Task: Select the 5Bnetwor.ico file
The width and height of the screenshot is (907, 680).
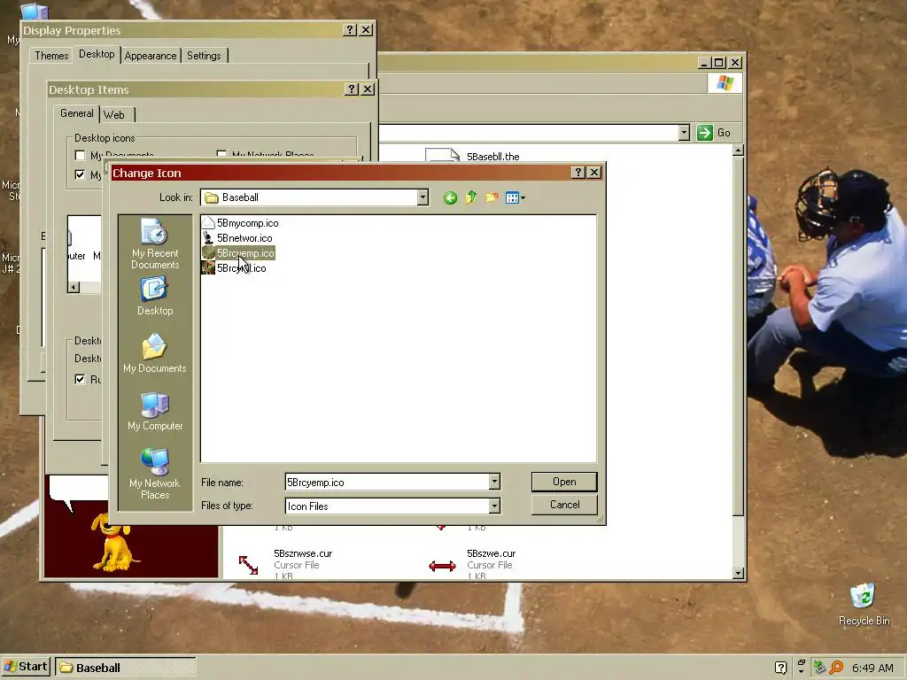Action: pos(237,238)
